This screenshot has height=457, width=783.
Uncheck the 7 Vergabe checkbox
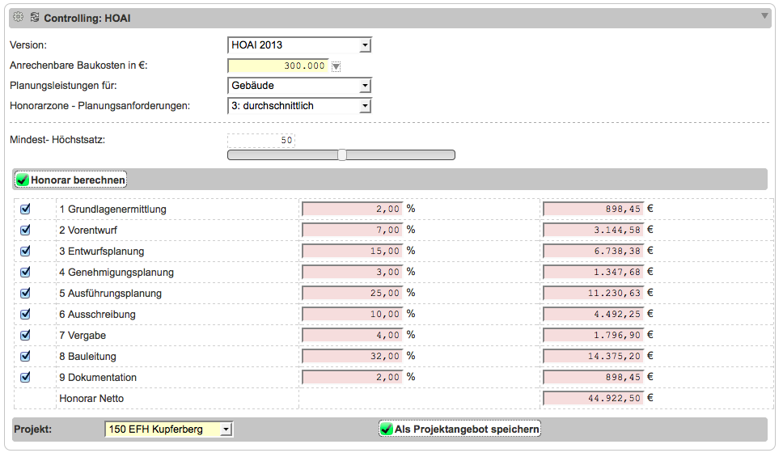click(x=25, y=335)
